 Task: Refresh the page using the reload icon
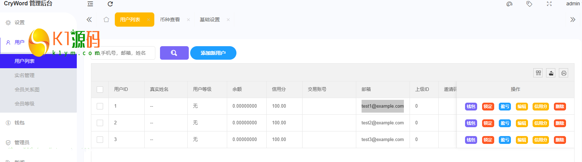pyautogui.click(x=110, y=4)
